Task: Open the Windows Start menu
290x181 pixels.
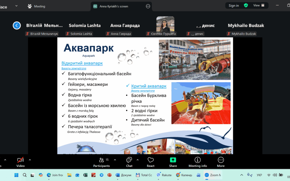Action: click(16, 175)
